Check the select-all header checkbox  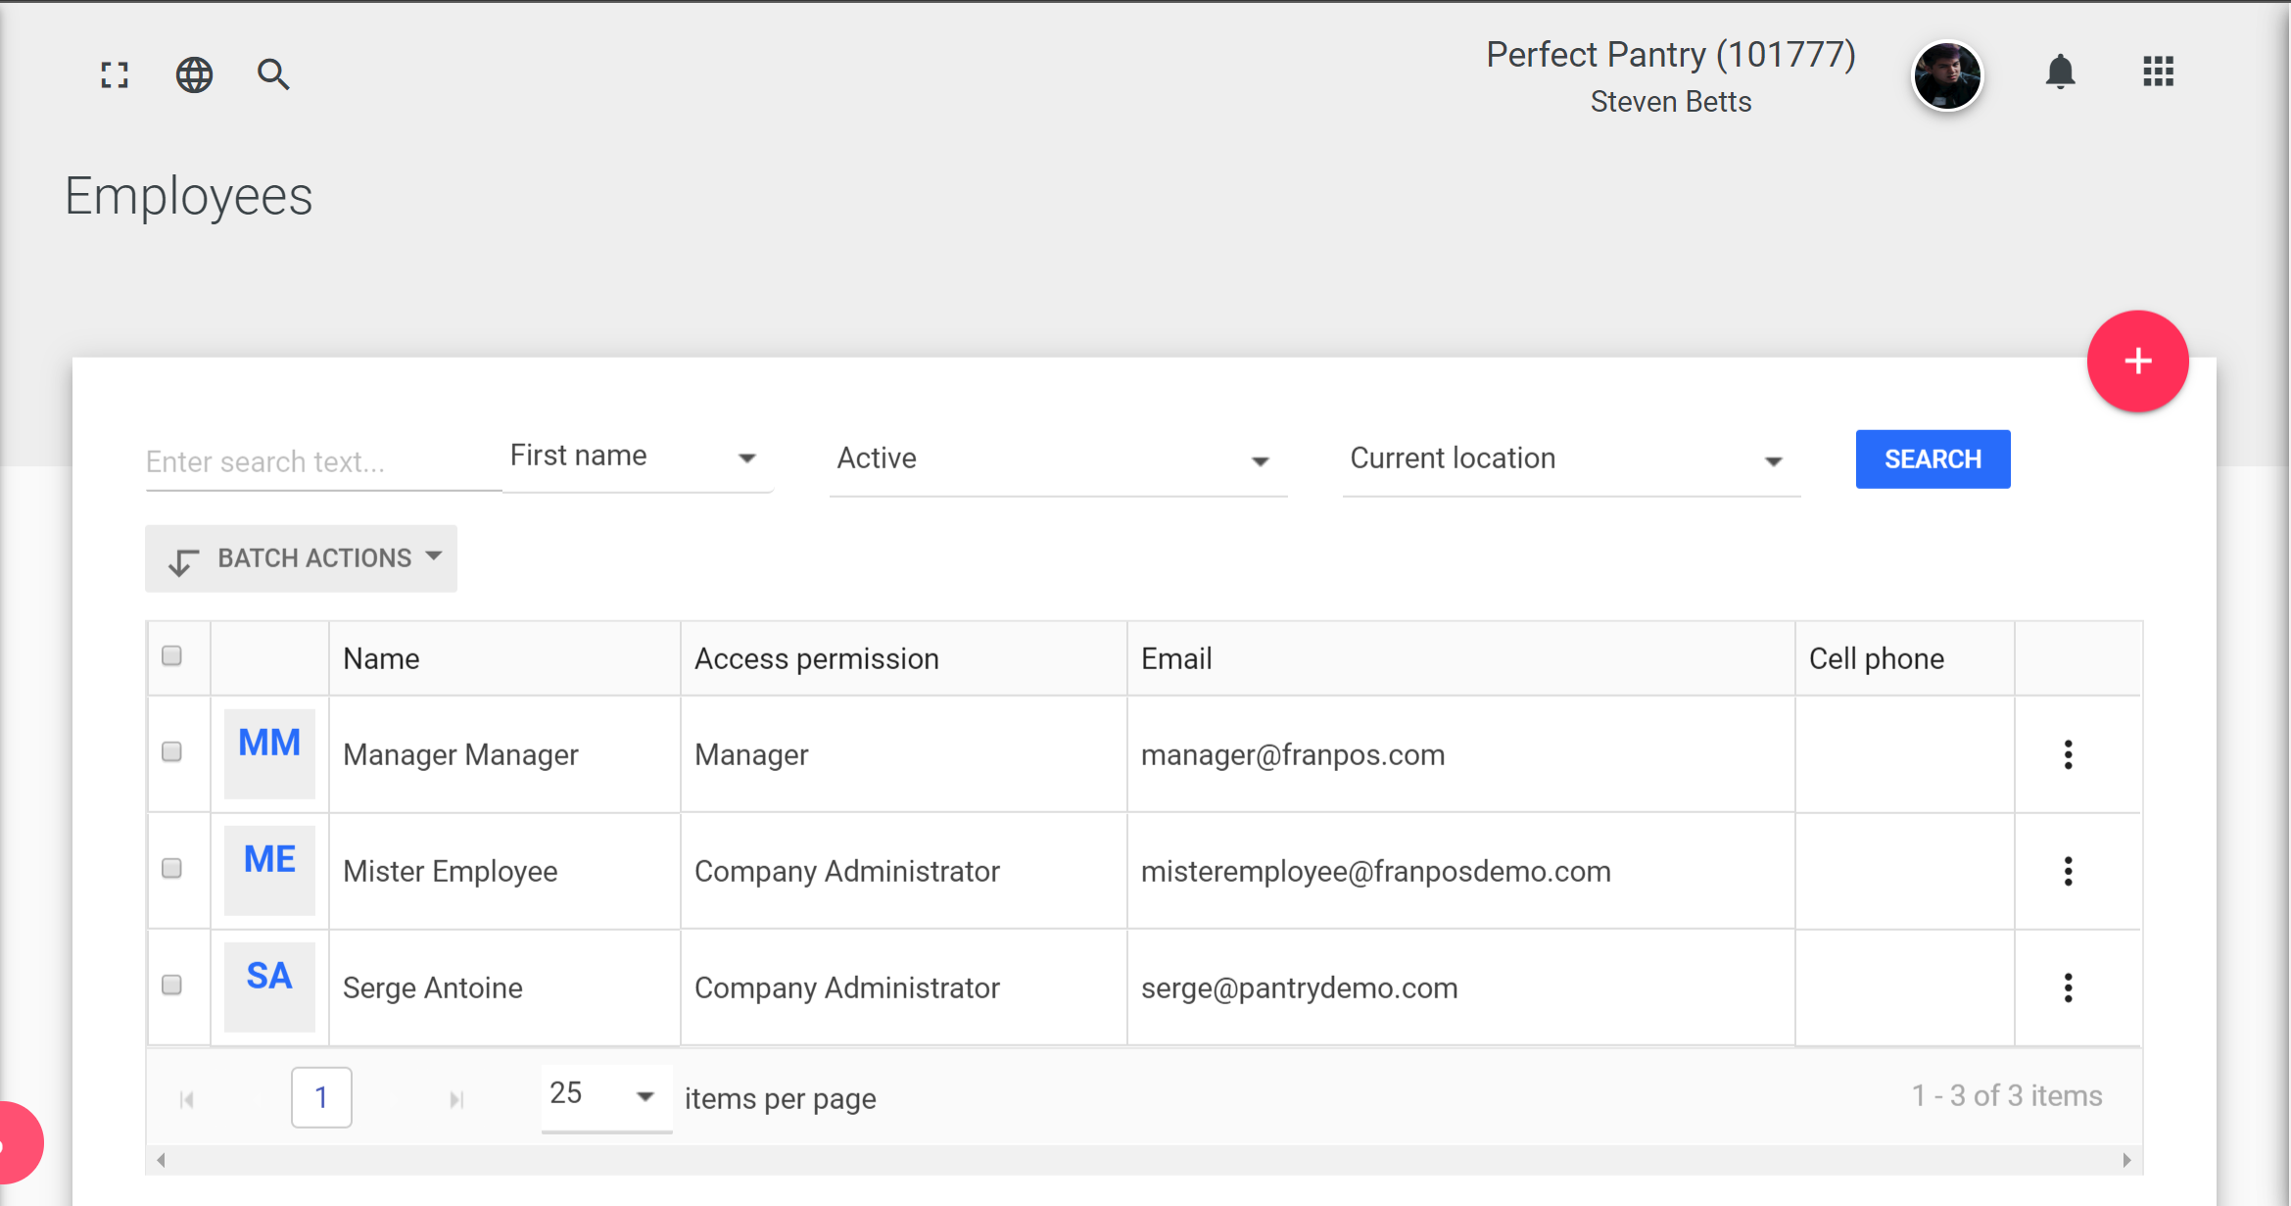171,656
